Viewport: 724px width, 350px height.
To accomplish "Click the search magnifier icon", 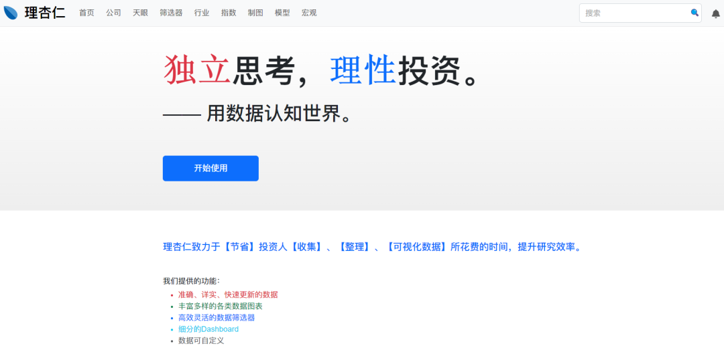I will tap(695, 13).
